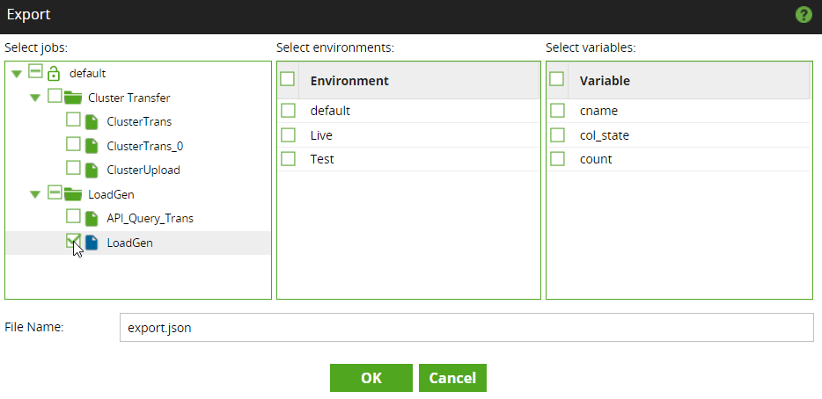Click the lock icon beside default project
Viewport: 822px width, 399px height.
pyautogui.click(x=54, y=73)
